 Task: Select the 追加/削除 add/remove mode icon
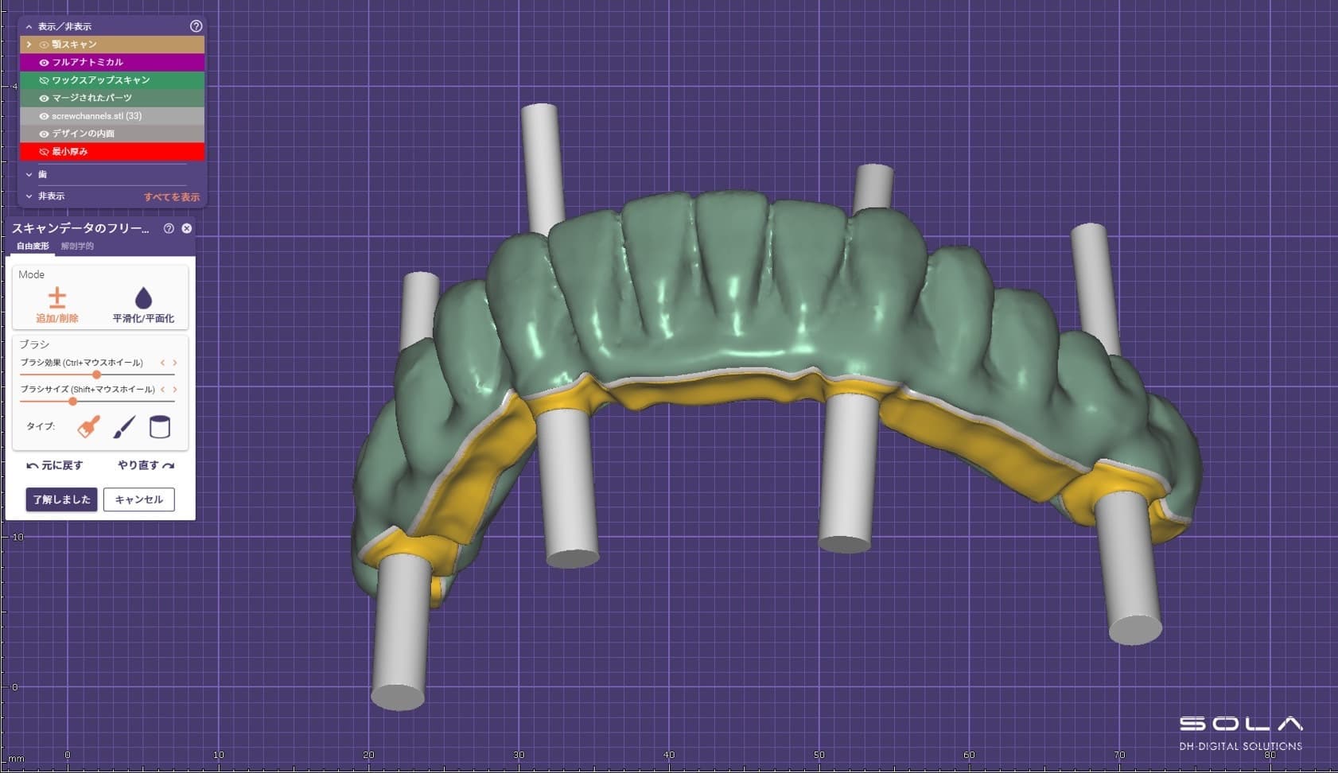pyautogui.click(x=56, y=298)
